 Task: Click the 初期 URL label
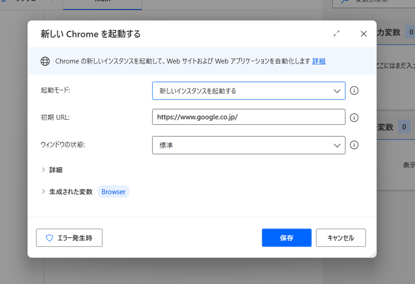click(55, 117)
